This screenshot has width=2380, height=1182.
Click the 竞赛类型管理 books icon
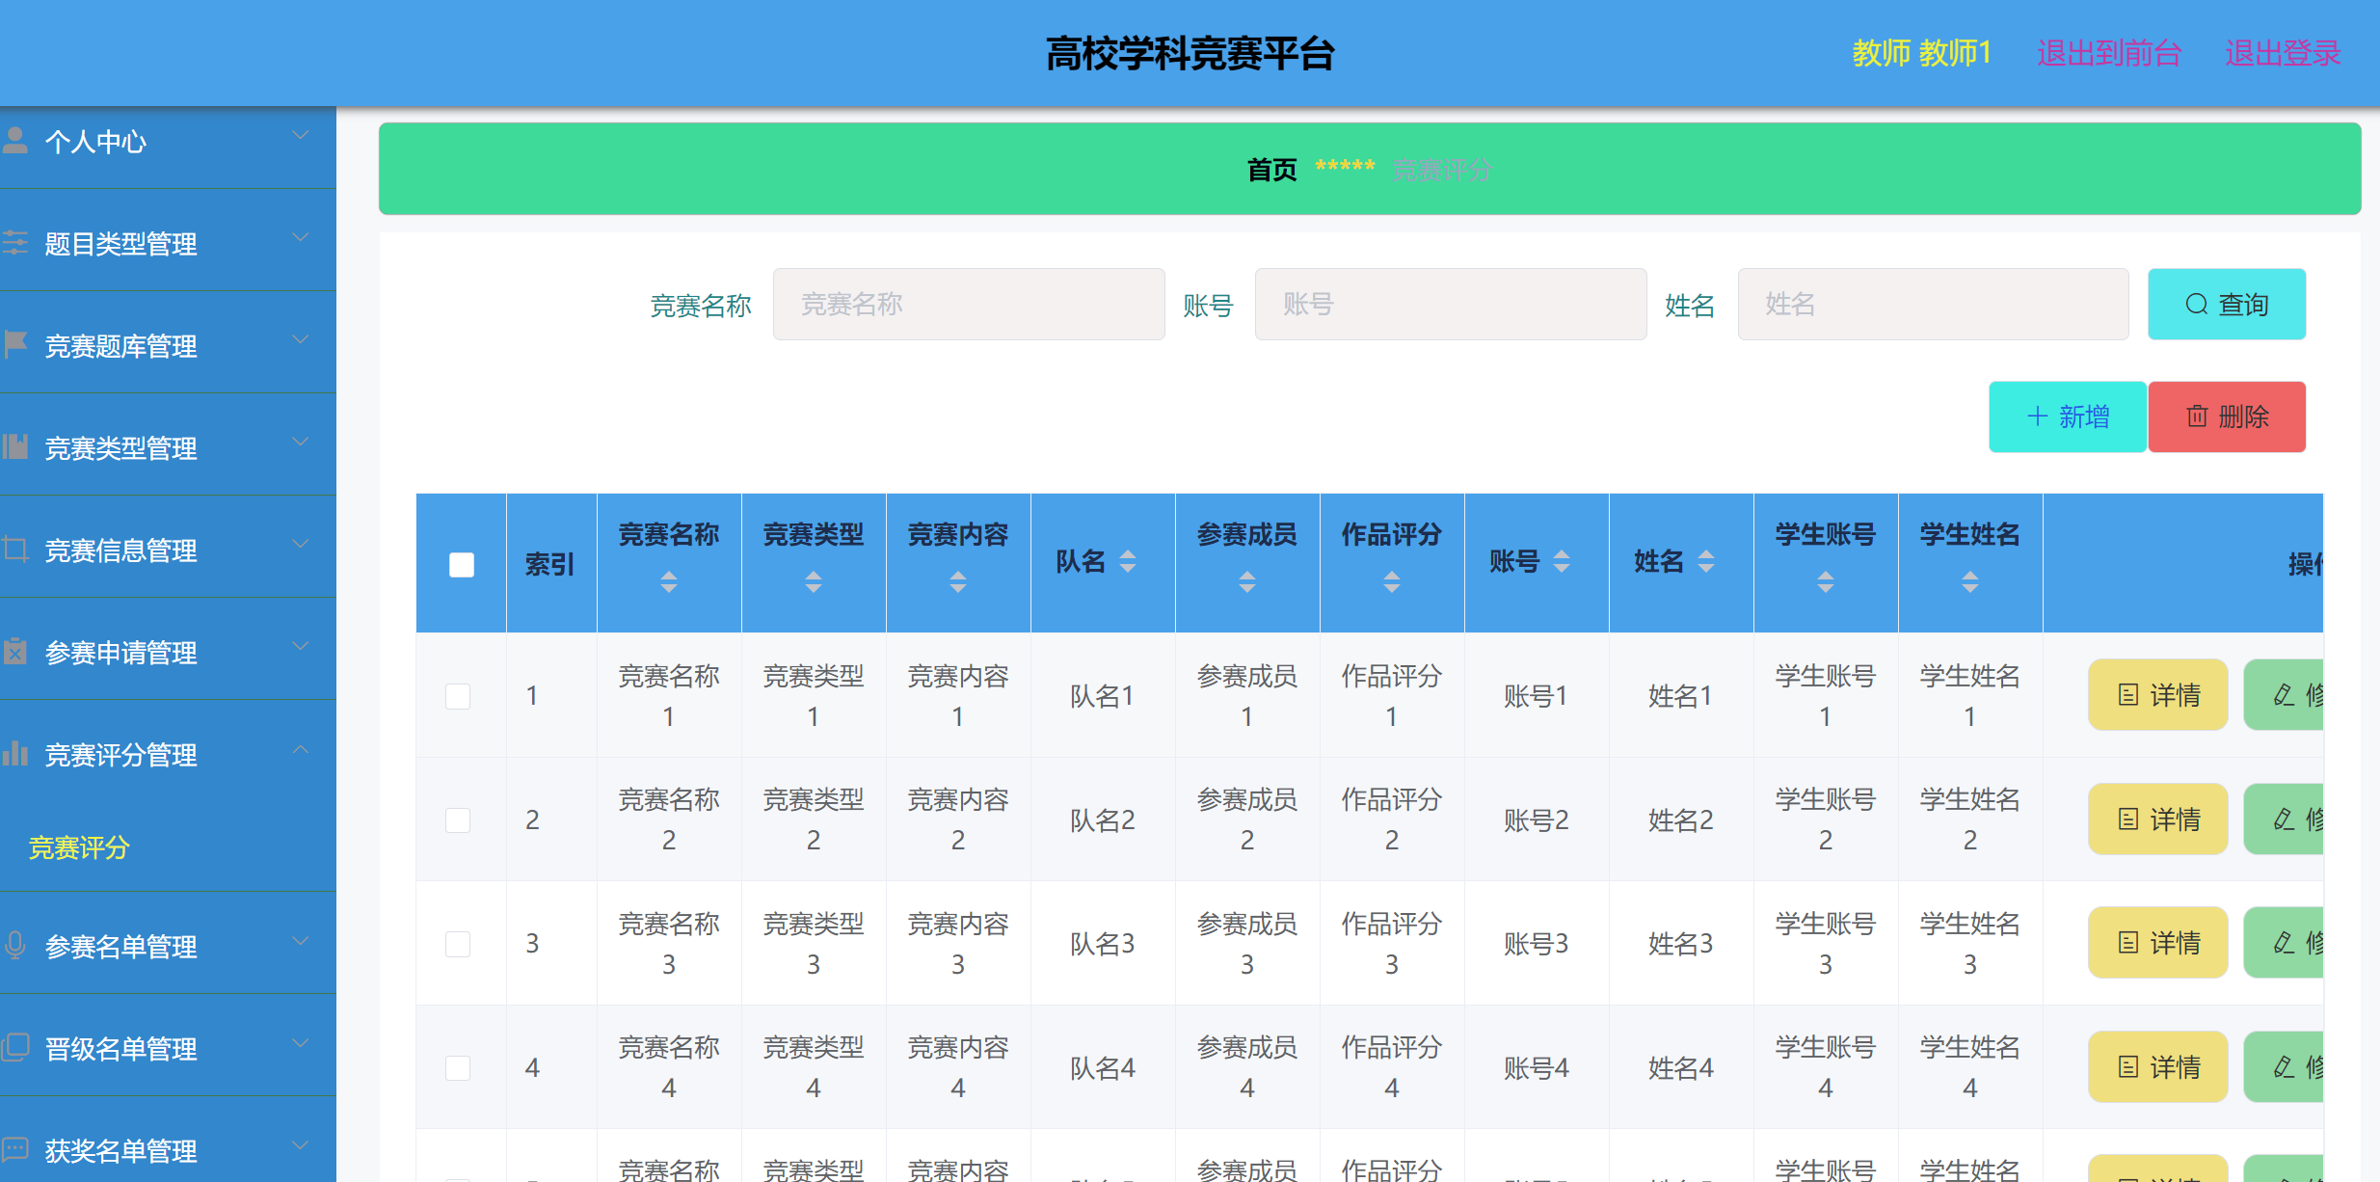point(14,446)
